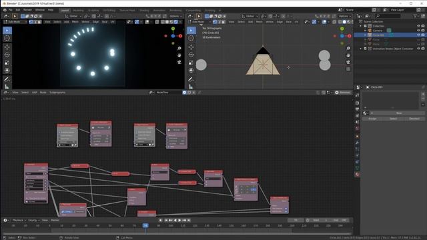This screenshot has height=240, width=427.
Task: Toggle camera view icon in right viewport
Action: click(x=348, y=62)
